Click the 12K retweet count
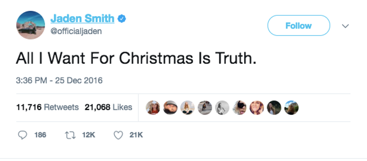Image resolution: width=367 pixels, height=161 pixels. point(88,135)
